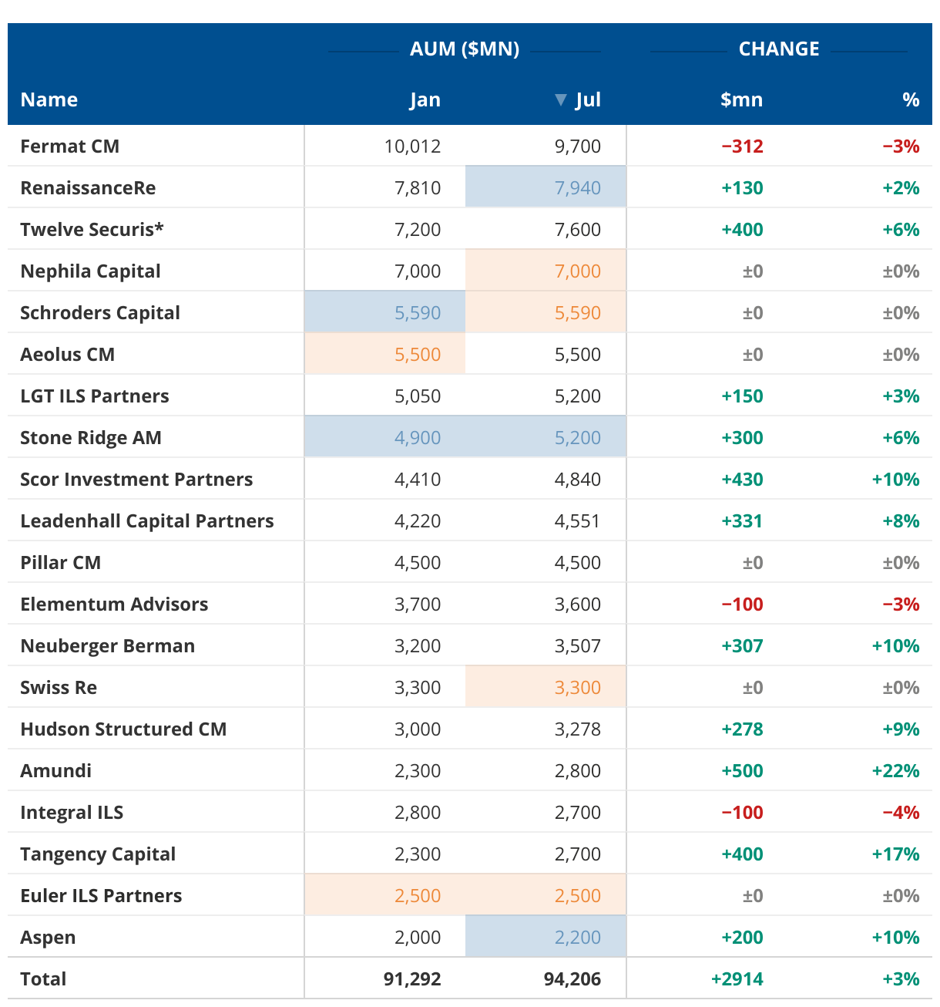The image size is (940, 1007).
Task: Click the AUM ($MN) group header
Action: (465, 49)
